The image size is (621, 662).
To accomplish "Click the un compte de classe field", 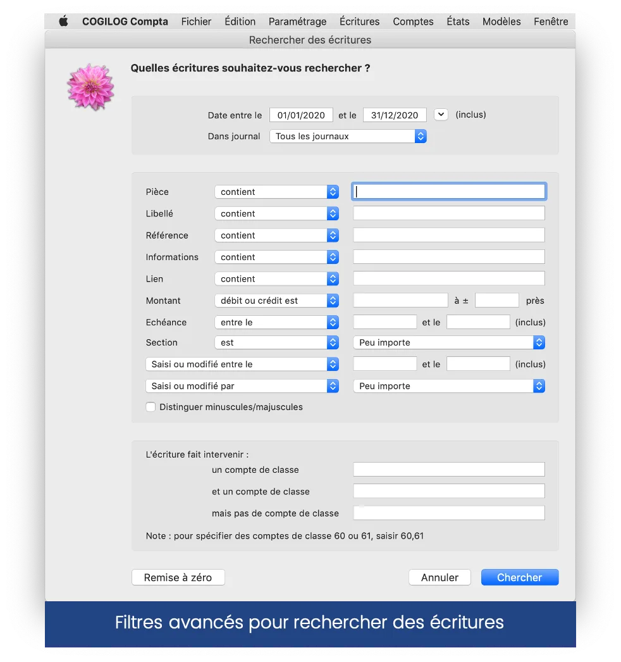I will (449, 470).
